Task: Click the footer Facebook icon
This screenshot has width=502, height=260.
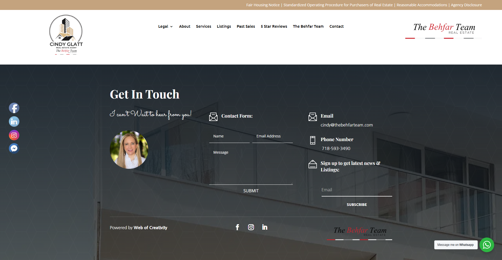Action: point(237,227)
